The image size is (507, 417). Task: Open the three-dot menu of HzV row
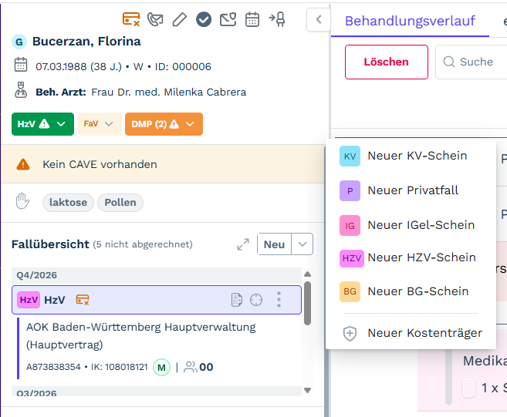tap(279, 300)
